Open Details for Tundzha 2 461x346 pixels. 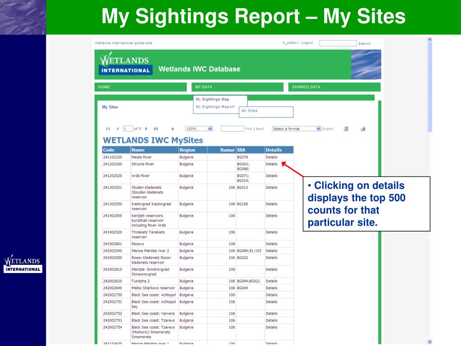pyautogui.click(x=271, y=281)
